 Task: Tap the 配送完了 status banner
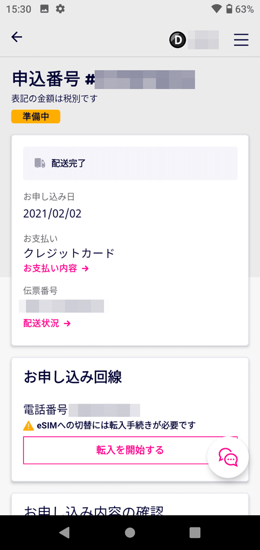coord(130,163)
